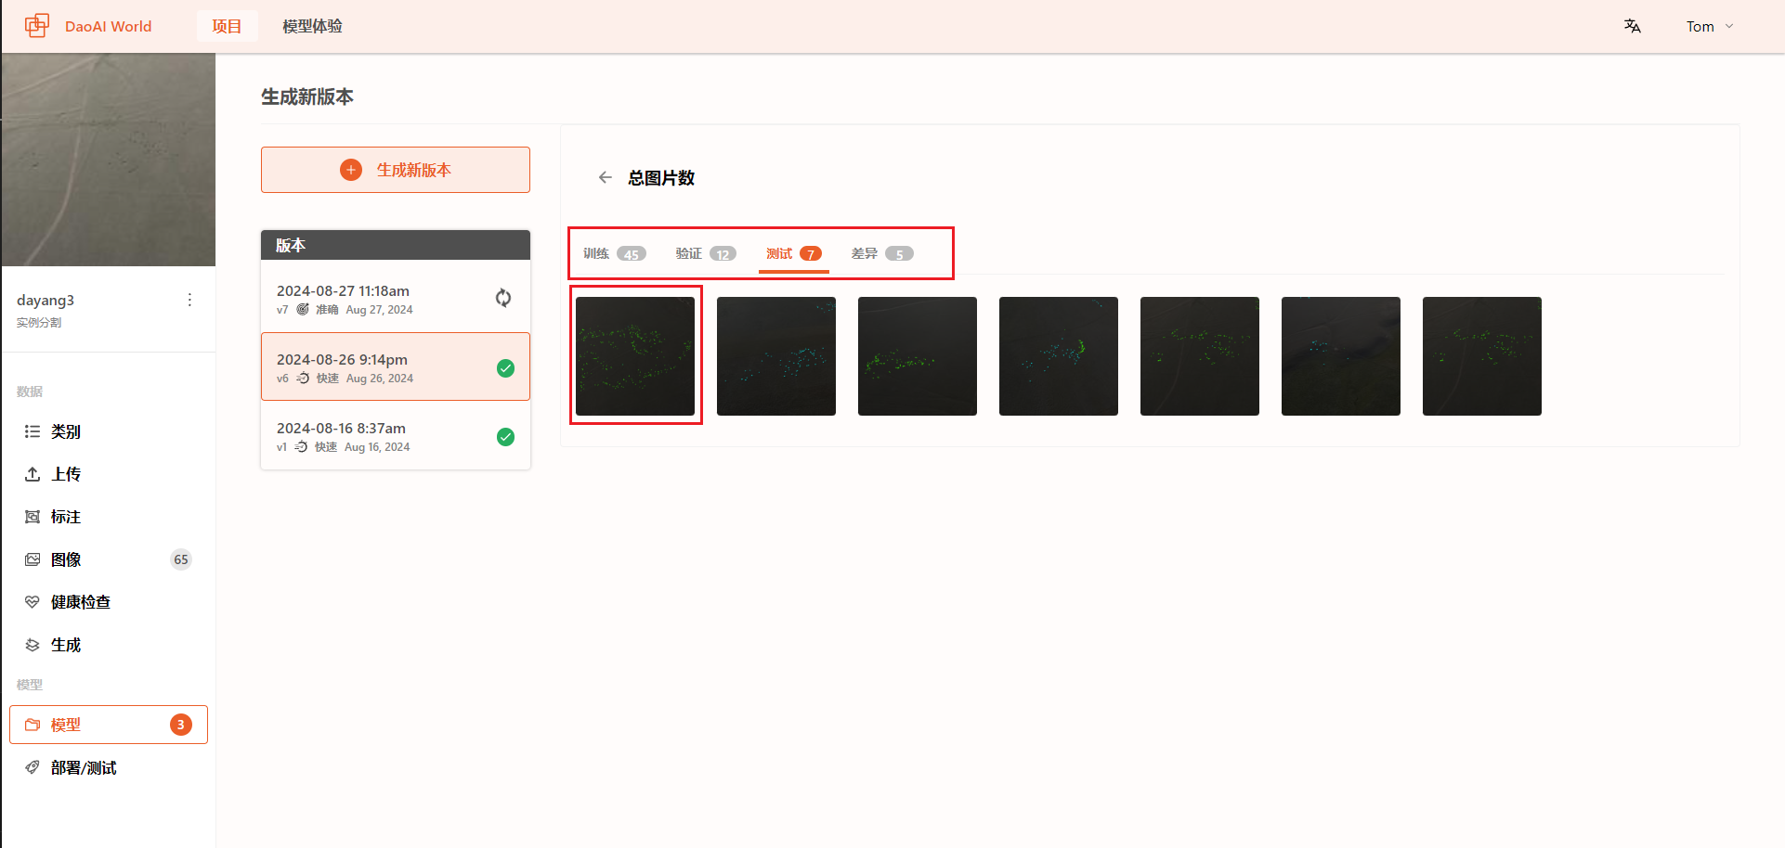
Task: Click the folder icon next to 模型
Action: coord(33,725)
